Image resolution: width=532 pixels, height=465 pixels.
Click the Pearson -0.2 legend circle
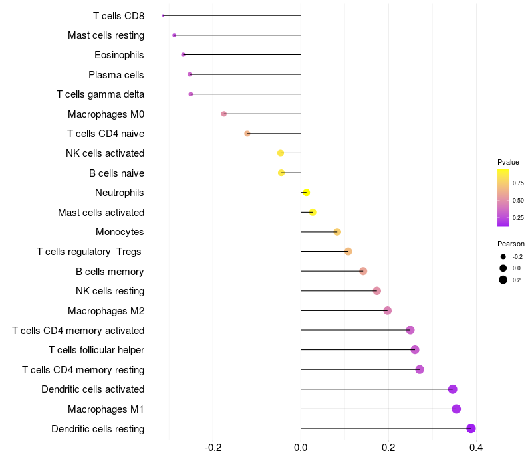click(x=503, y=257)
